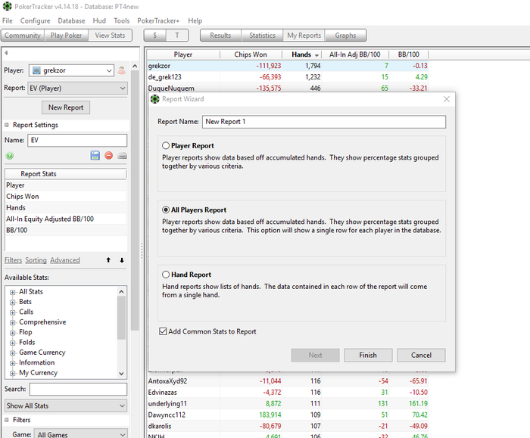Select the All-In Equity Adjusted BB/100 stat row
The height and width of the screenshot is (438, 530).
tap(66, 219)
